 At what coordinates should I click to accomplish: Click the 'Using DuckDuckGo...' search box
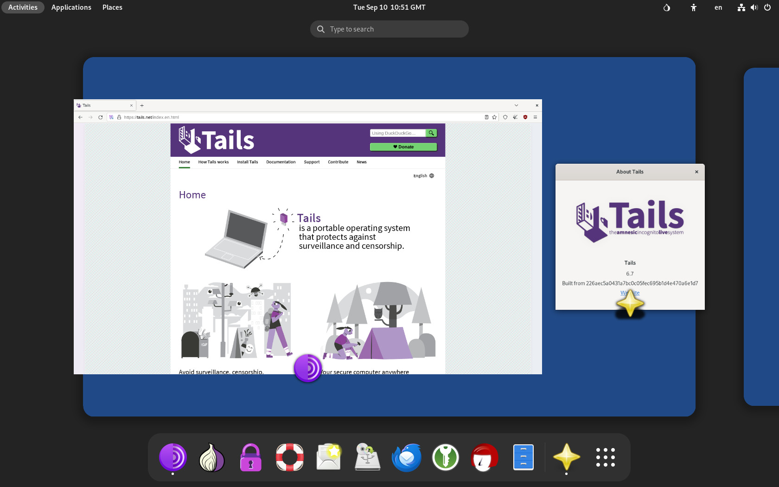point(397,133)
